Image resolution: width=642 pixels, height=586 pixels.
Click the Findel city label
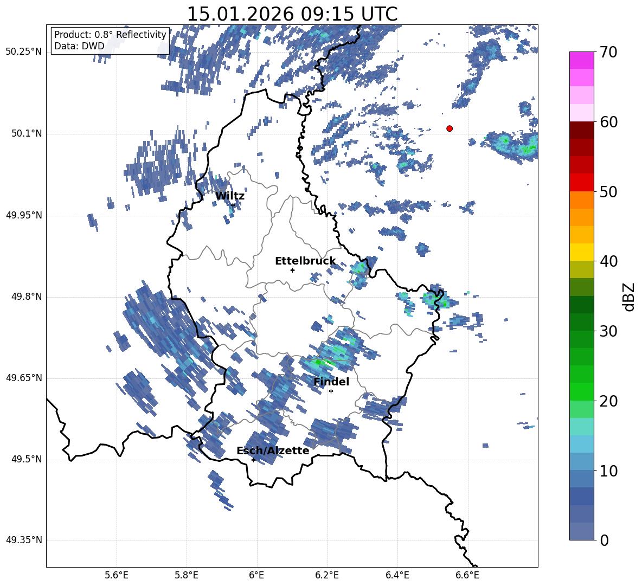(x=331, y=382)
